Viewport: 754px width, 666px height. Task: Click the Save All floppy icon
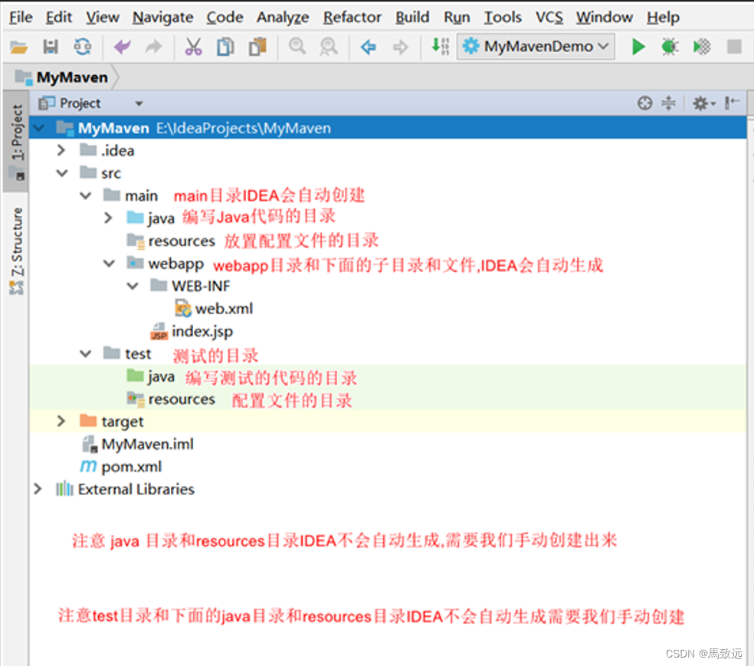(x=51, y=47)
